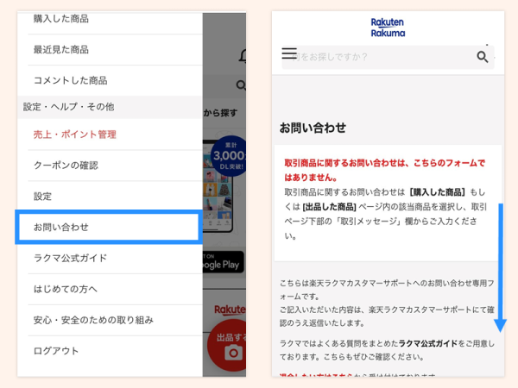The height and width of the screenshot is (388, 518).
Task: Open 安心・安全のための取り組み entry
Action: tap(110, 320)
